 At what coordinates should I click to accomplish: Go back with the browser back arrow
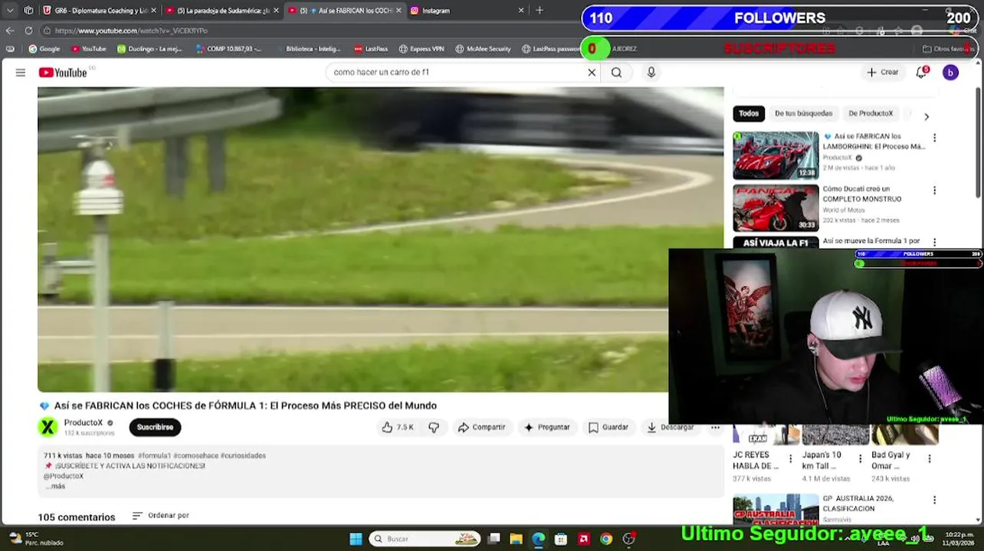point(10,31)
